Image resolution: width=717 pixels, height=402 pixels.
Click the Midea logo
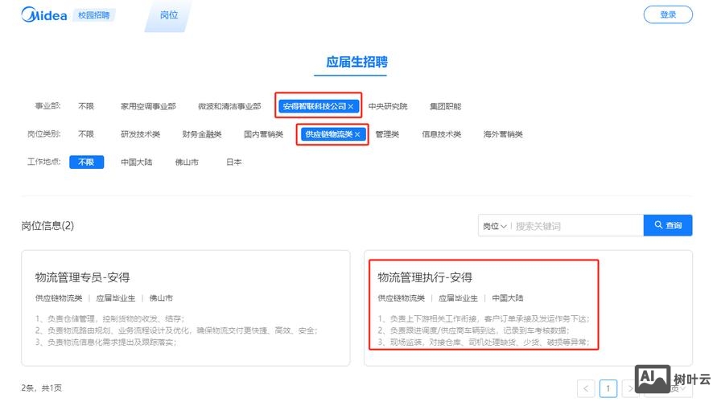(44, 15)
